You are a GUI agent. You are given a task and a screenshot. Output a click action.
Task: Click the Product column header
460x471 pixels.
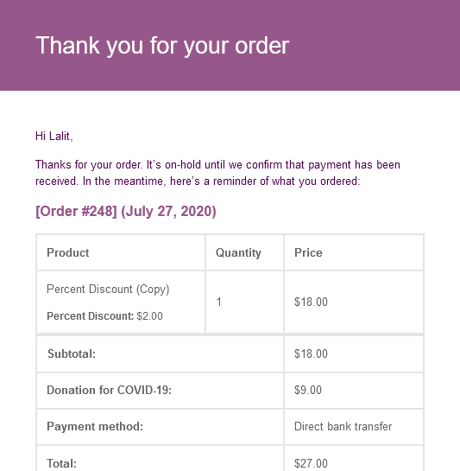coord(68,252)
